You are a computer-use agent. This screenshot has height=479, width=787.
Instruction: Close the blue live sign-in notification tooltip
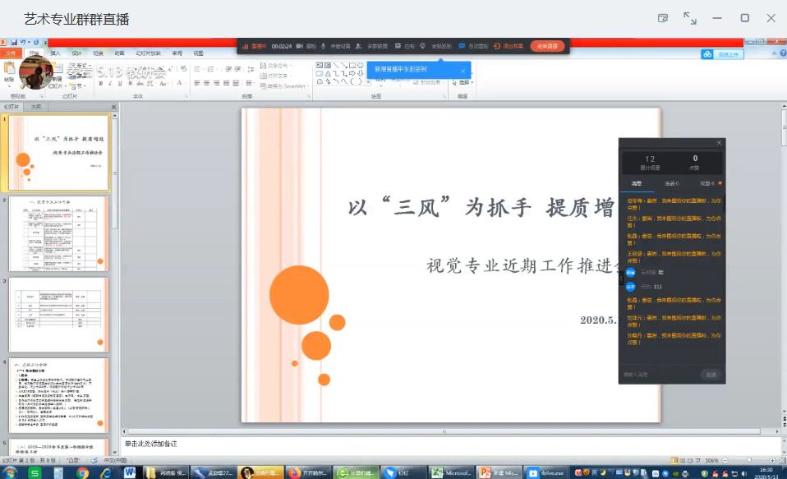tap(463, 71)
